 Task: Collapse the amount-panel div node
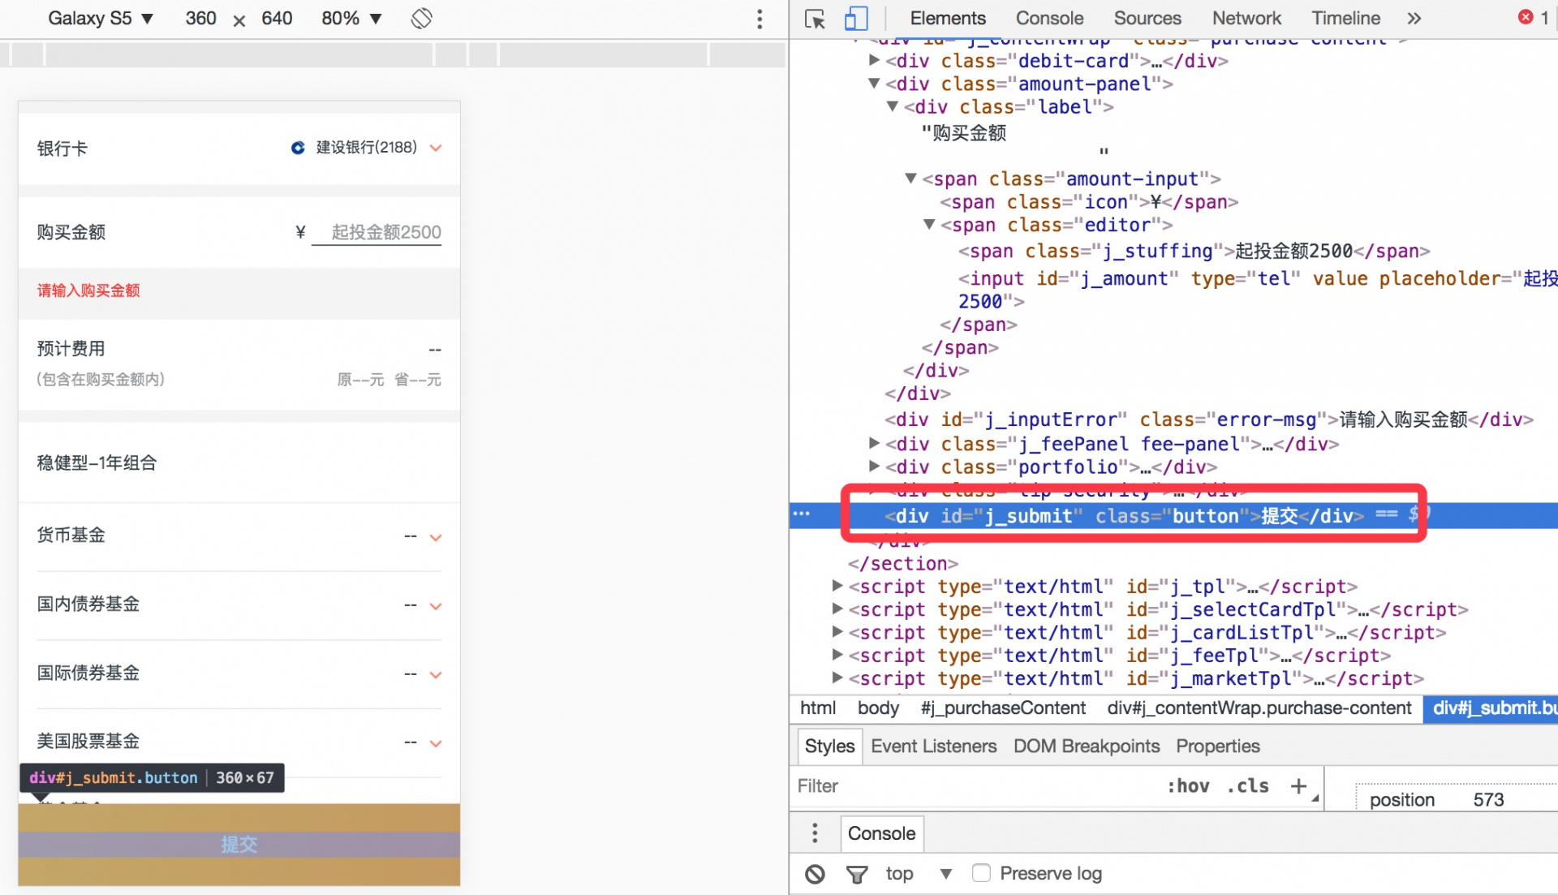pos(874,83)
